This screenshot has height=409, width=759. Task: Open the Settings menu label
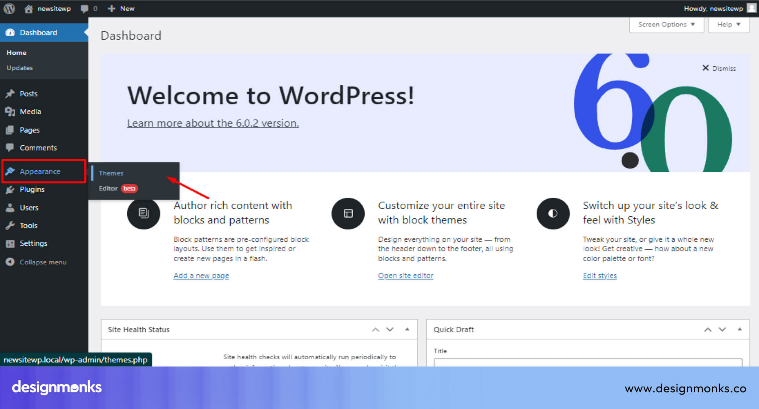(x=33, y=243)
